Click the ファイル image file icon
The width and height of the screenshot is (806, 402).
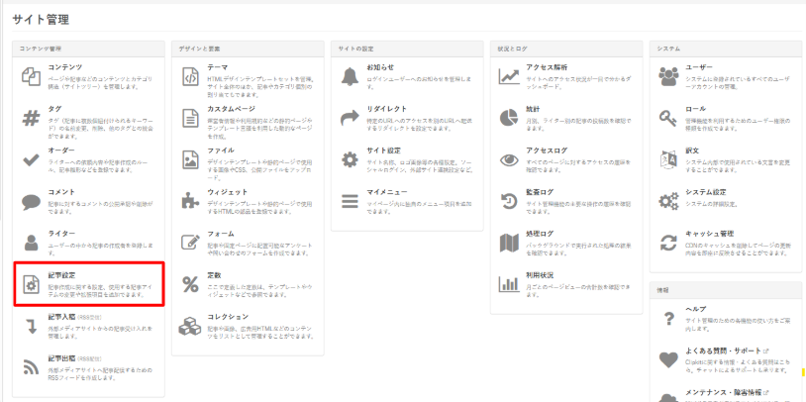click(191, 159)
